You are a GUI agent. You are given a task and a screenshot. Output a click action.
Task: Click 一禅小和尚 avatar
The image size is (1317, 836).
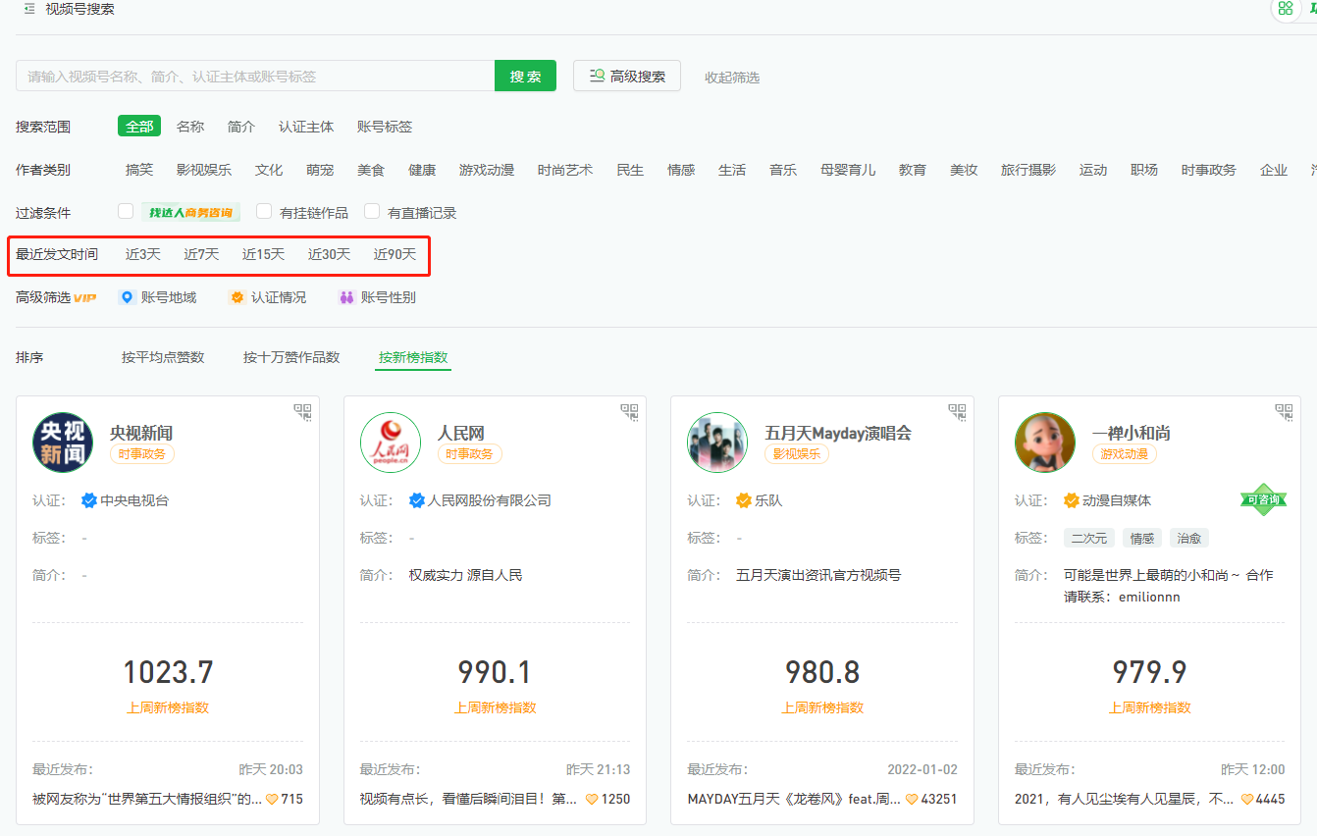[x=1045, y=443]
